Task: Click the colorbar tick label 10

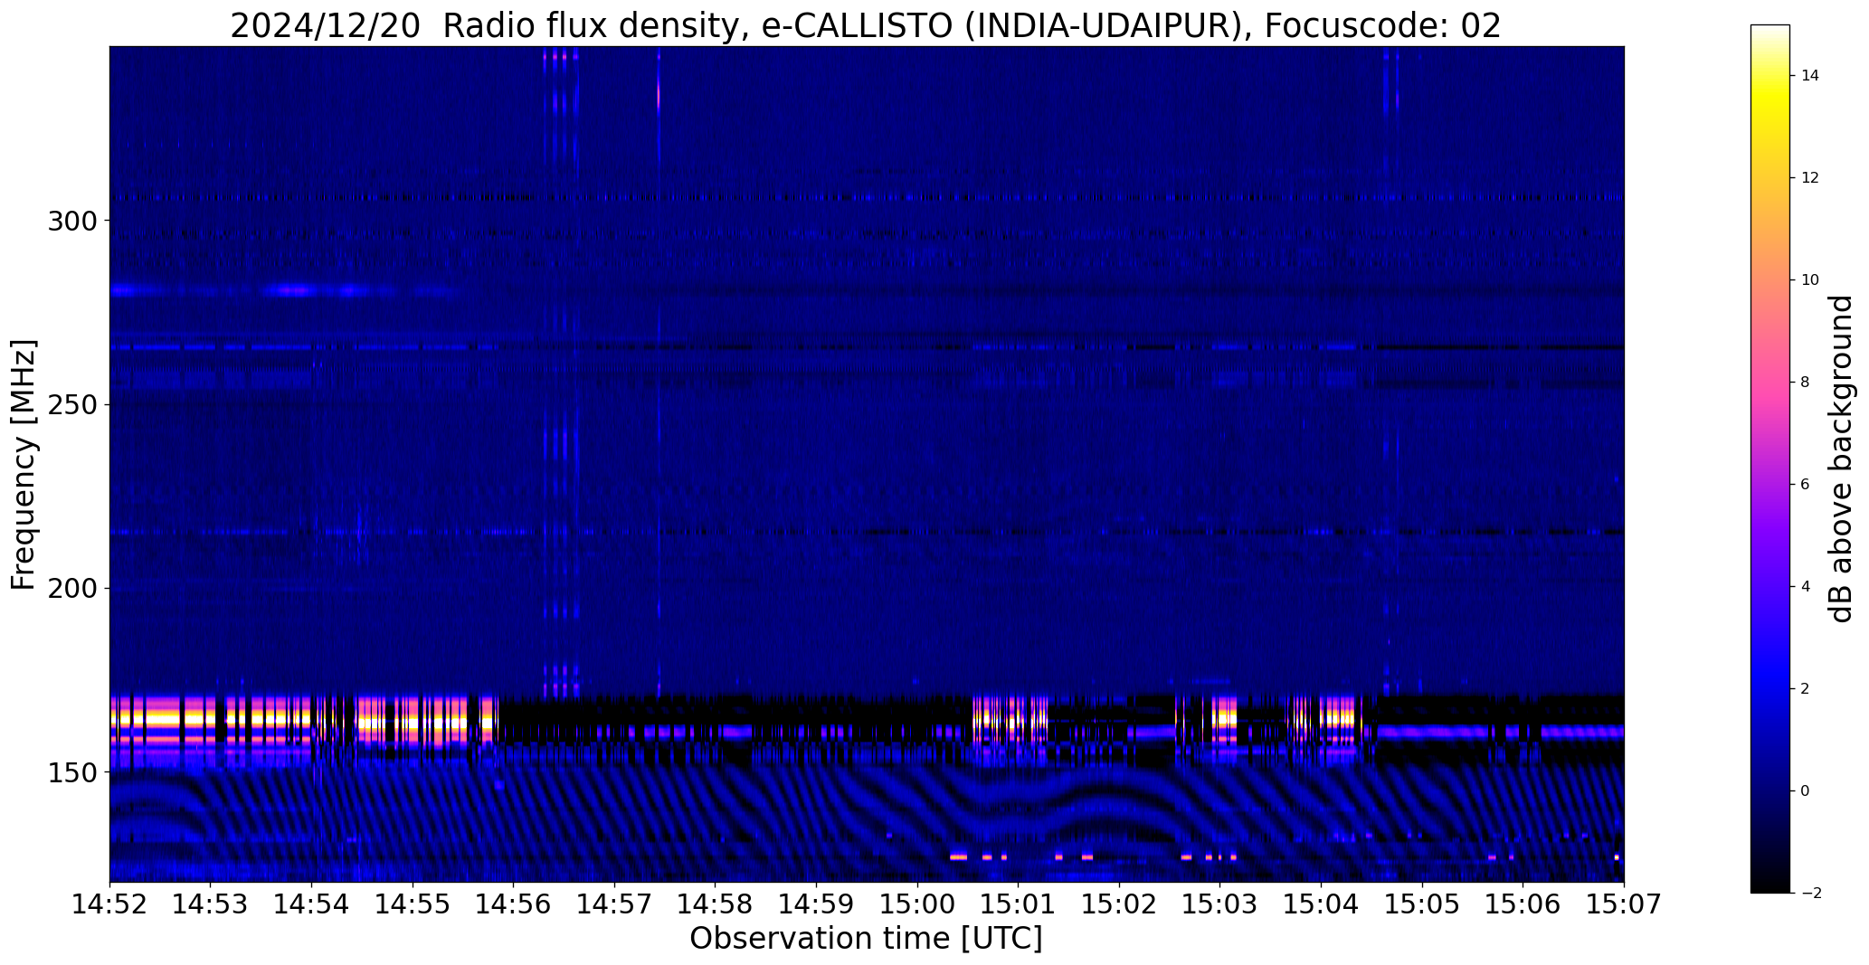Action: (x=1810, y=279)
